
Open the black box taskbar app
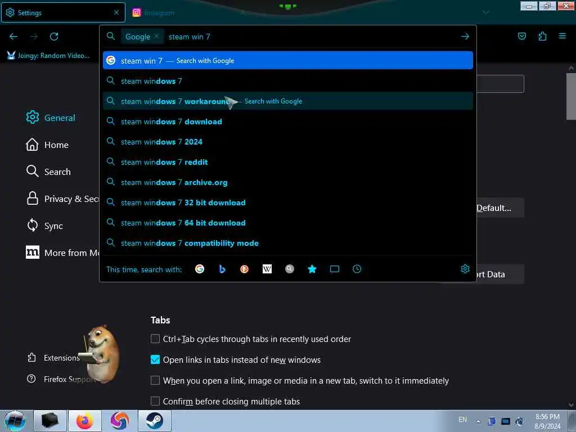[x=50, y=421]
